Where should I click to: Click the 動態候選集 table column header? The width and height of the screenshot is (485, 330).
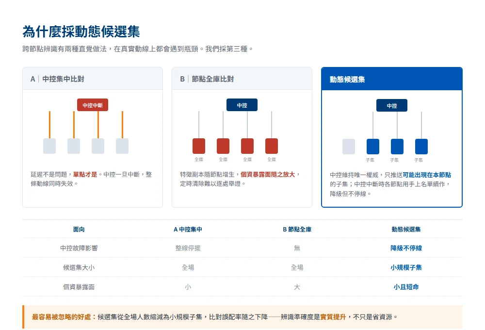[406, 230]
